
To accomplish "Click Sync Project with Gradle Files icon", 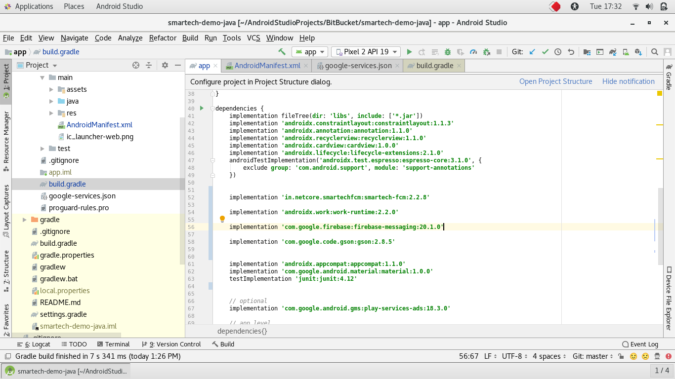I will tap(613, 52).
